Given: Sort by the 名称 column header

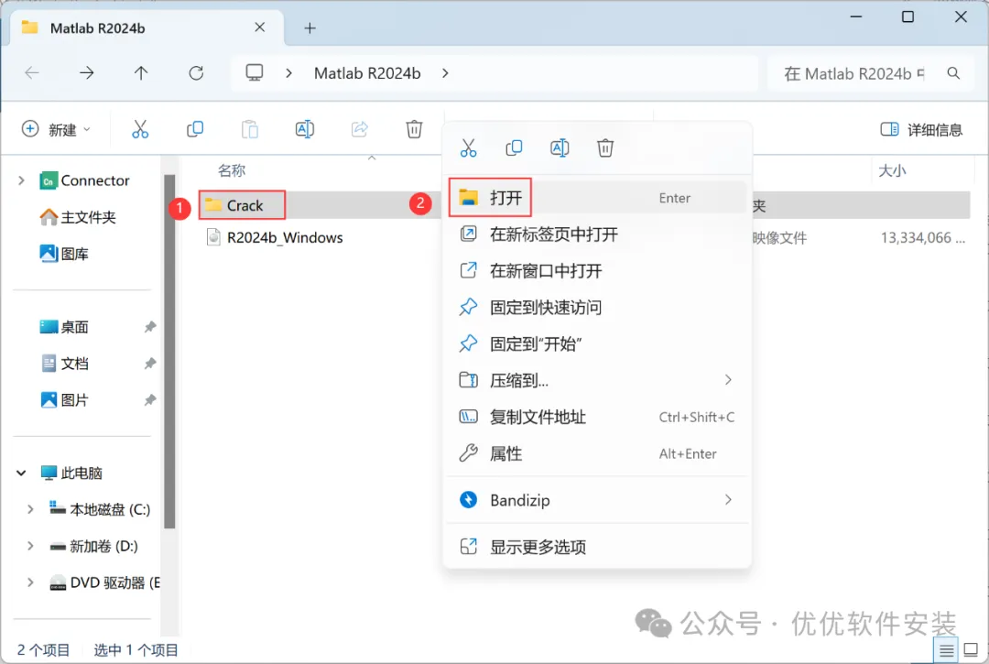Looking at the screenshot, I should [232, 170].
